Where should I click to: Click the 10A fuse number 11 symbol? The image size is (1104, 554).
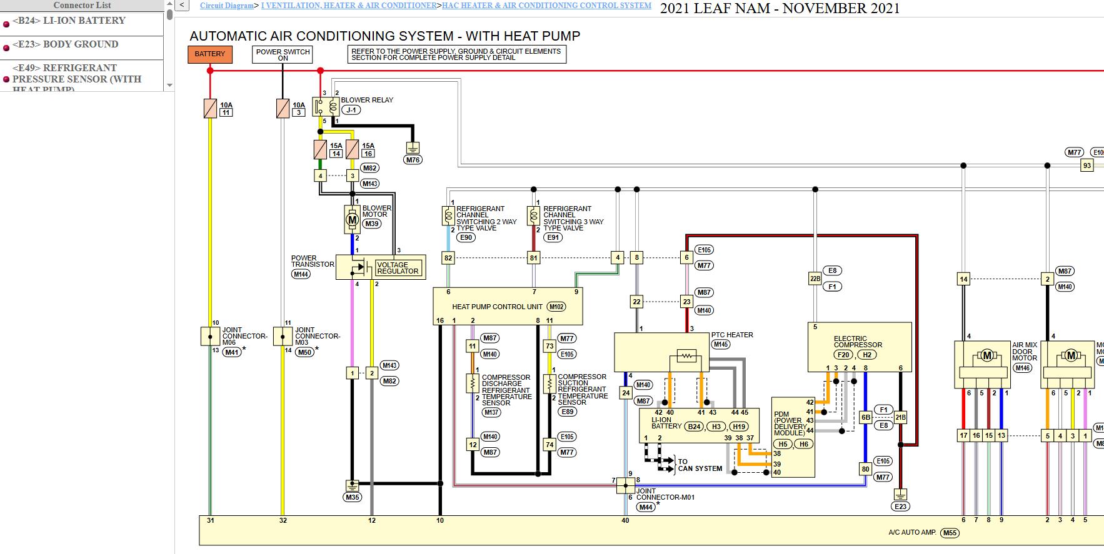pos(210,109)
